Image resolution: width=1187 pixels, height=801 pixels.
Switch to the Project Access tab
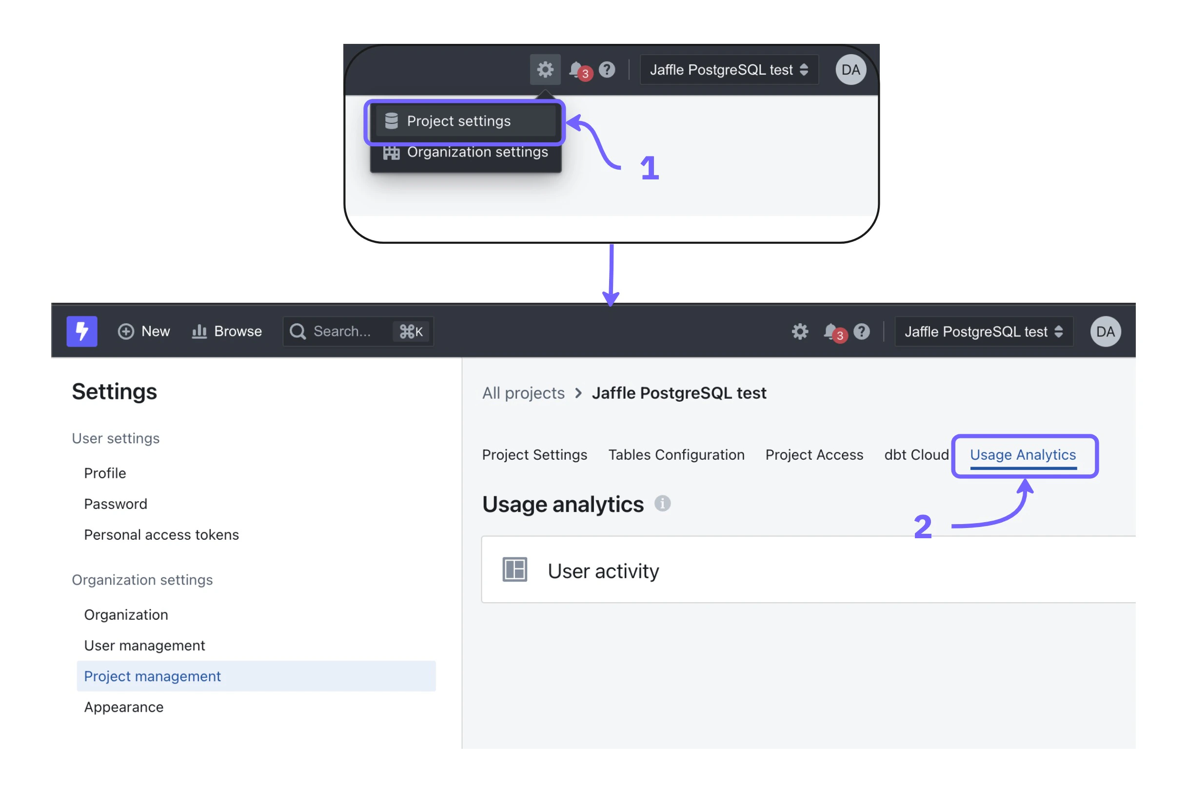814,454
